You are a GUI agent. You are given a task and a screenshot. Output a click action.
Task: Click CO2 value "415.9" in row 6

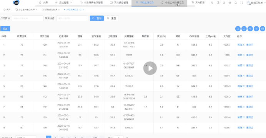(194, 96)
